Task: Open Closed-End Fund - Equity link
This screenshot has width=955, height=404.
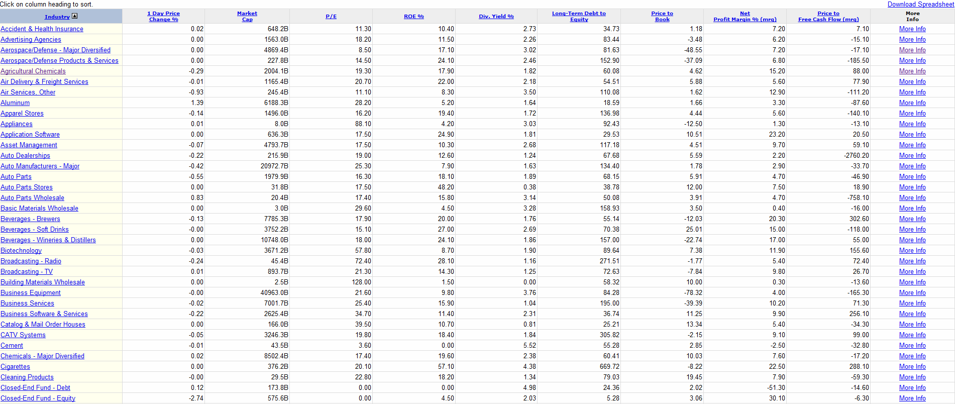Action: coord(38,398)
